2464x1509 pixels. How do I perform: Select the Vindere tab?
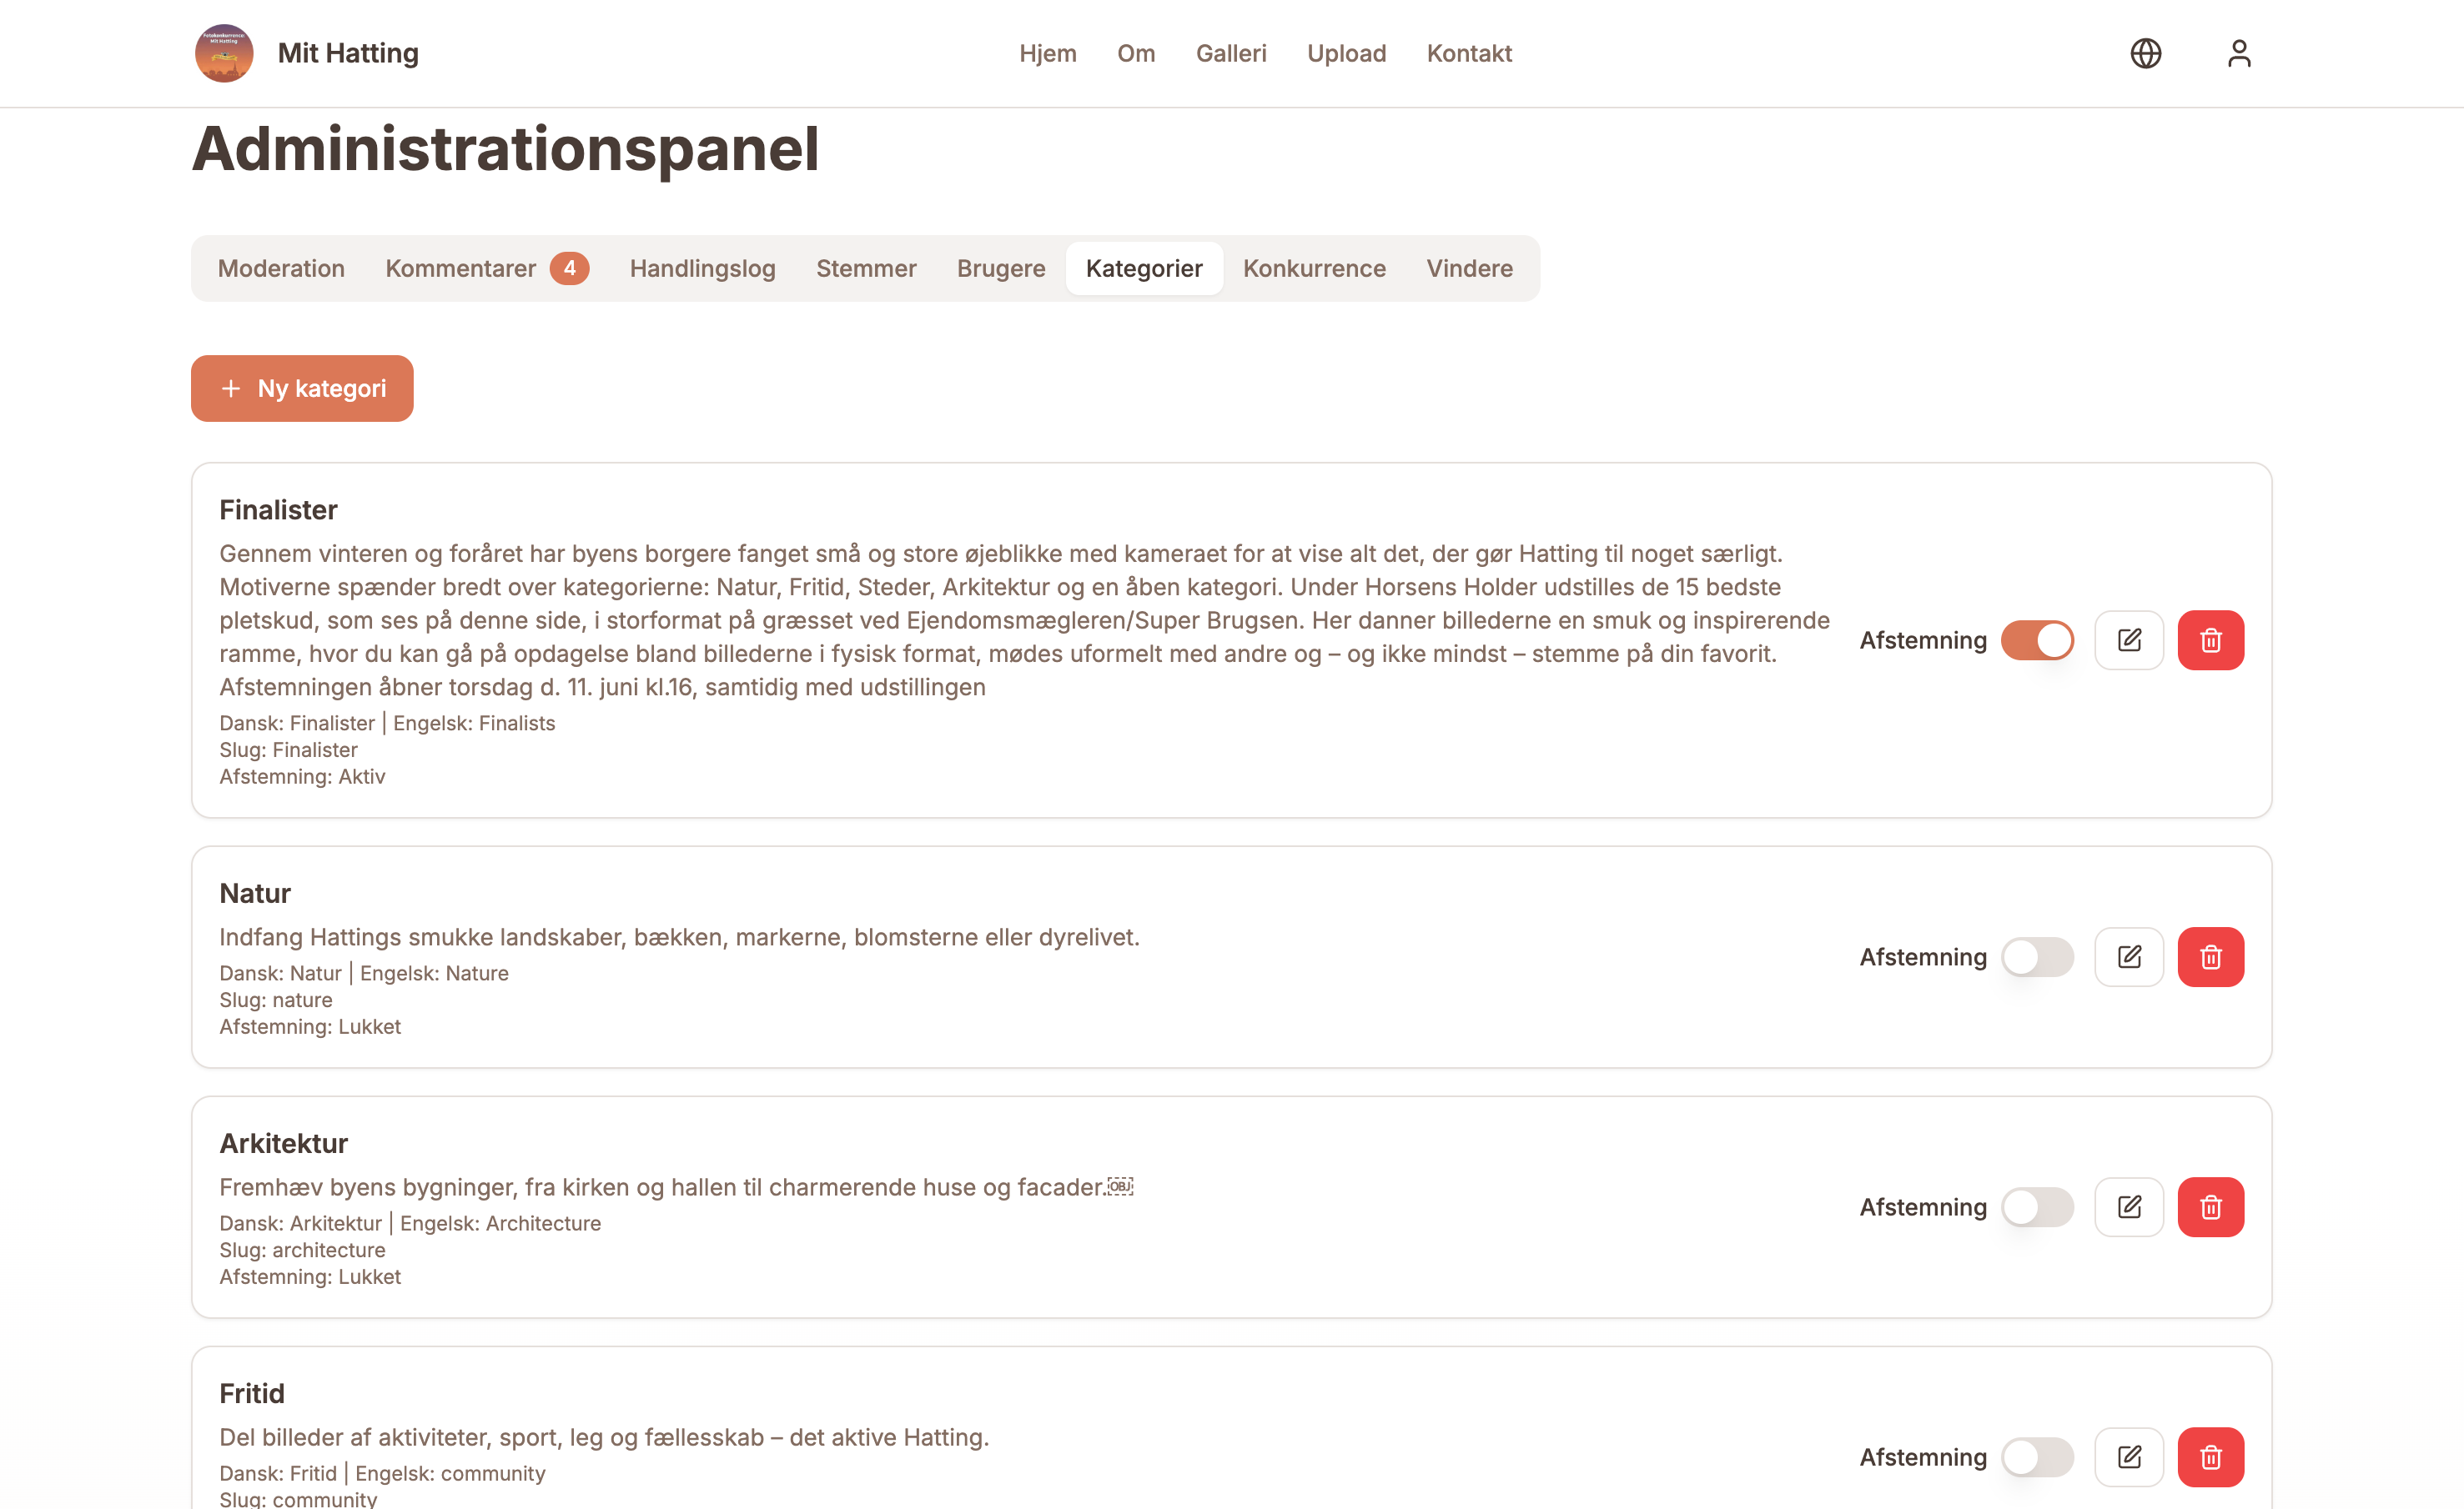point(1469,268)
